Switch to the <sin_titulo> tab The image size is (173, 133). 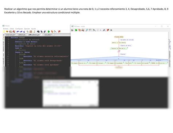click(x=48, y=35)
